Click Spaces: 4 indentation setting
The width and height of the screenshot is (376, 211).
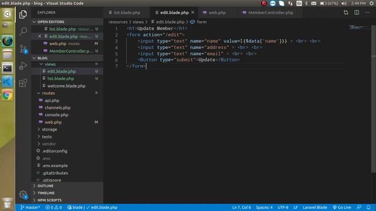point(264,207)
